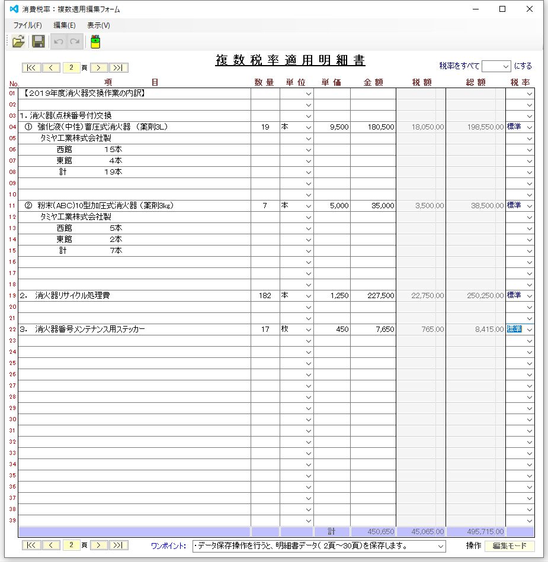Open tax rate dropdown for row 19
Screen dimensions: 548x562
(530, 296)
